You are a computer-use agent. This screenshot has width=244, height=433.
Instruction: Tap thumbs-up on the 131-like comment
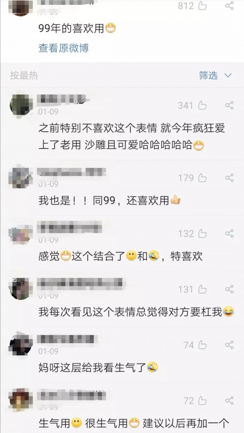click(203, 289)
